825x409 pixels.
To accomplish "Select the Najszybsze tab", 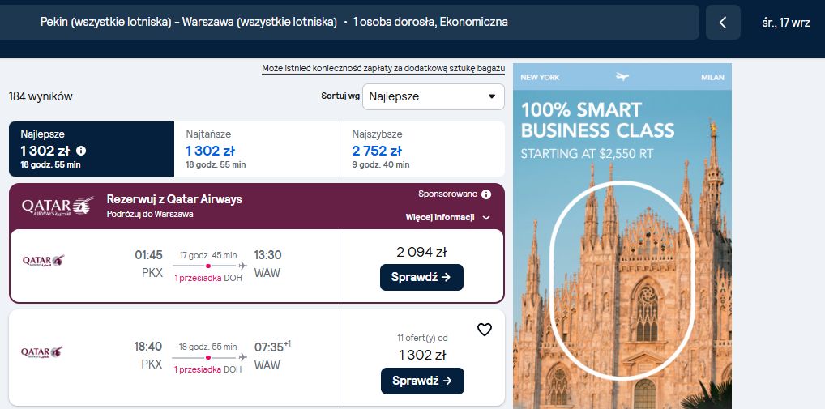I will pyautogui.click(x=422, y=149).
